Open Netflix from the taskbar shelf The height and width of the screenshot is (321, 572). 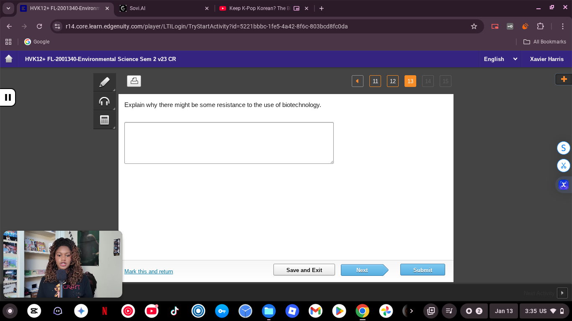(x=105, y=311)
